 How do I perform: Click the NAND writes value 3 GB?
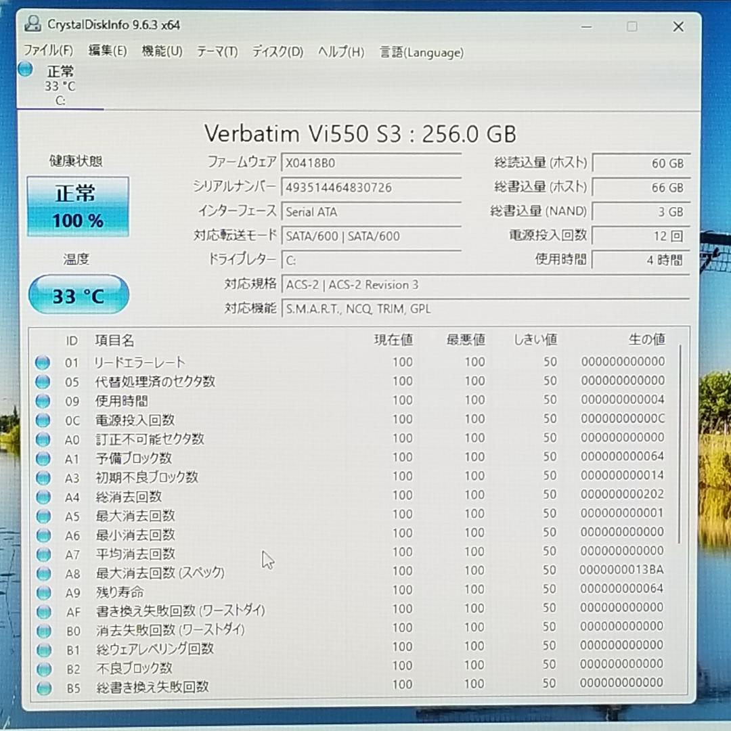(641, 212)
